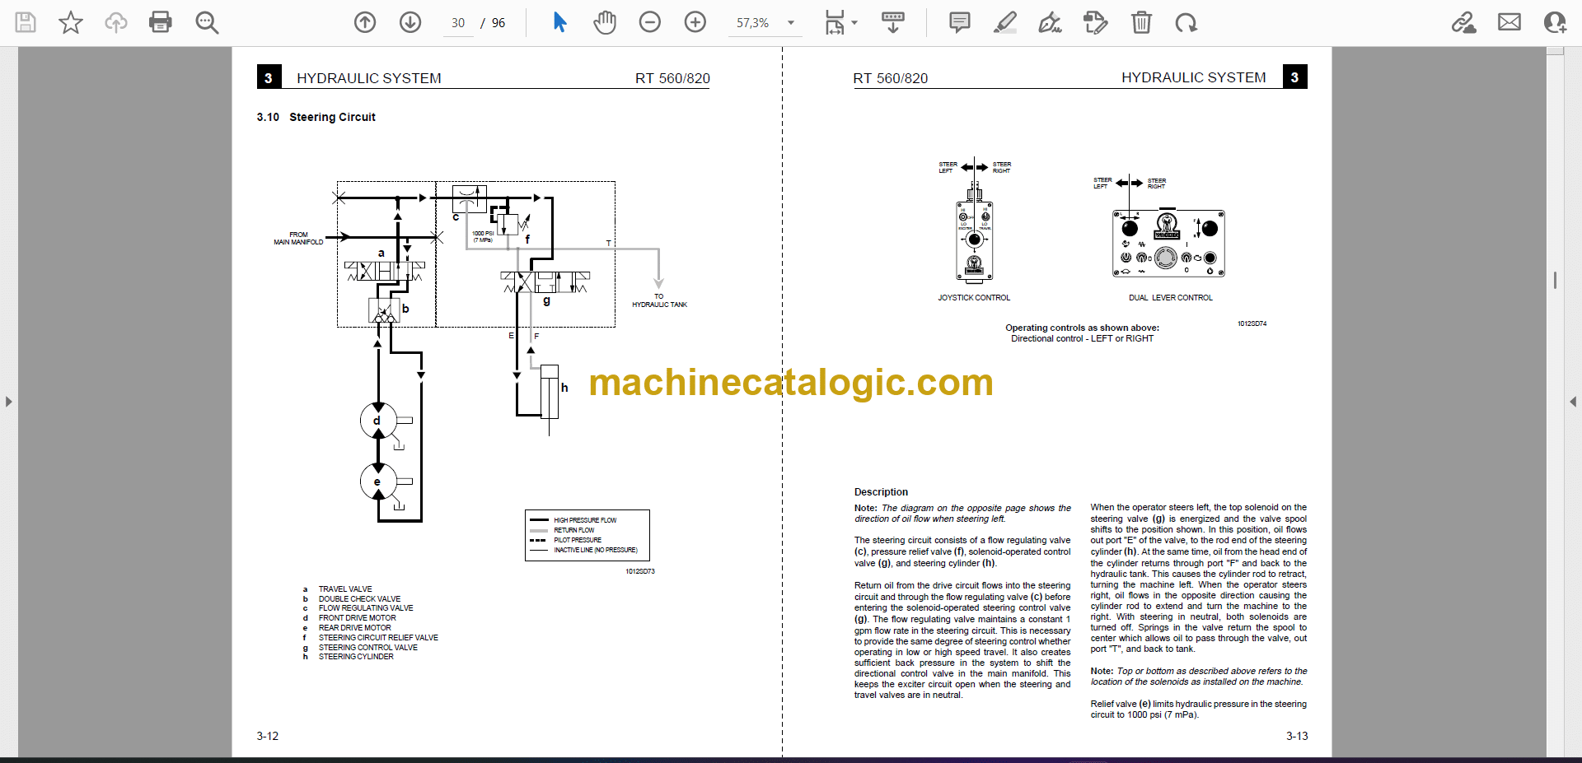Click the Save file icon

[x=26, y=22]
